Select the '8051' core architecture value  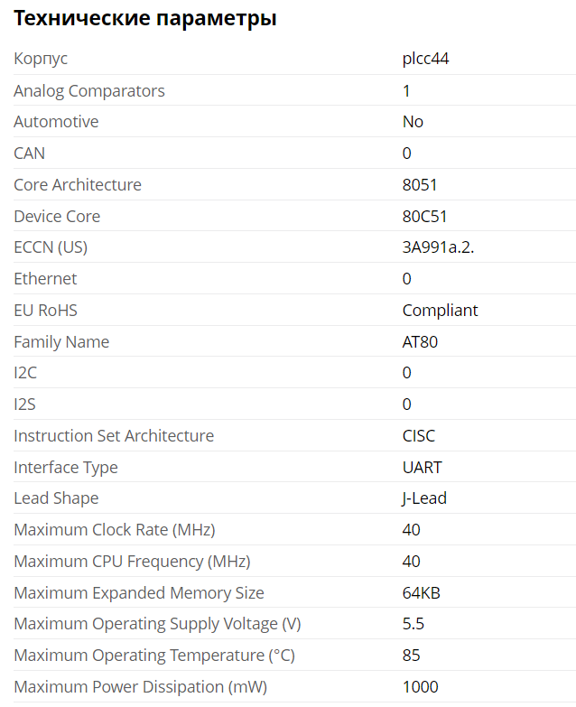pyautogui.click(x=420, y=185)
